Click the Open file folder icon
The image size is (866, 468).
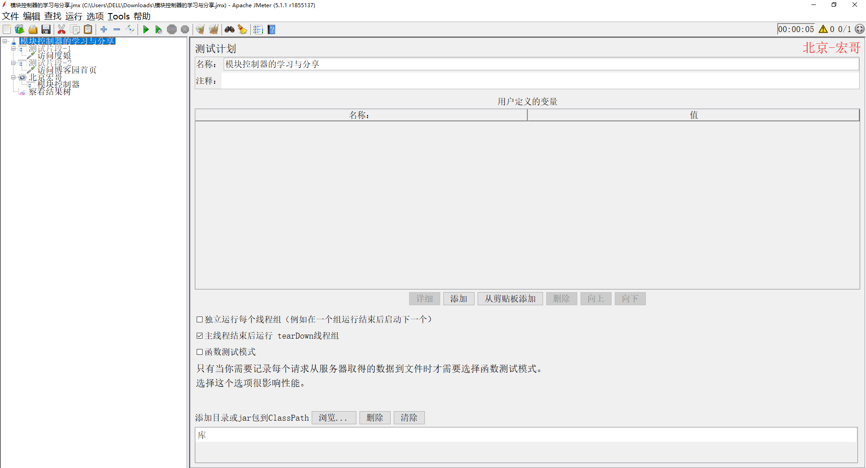(x=33, y=29)
